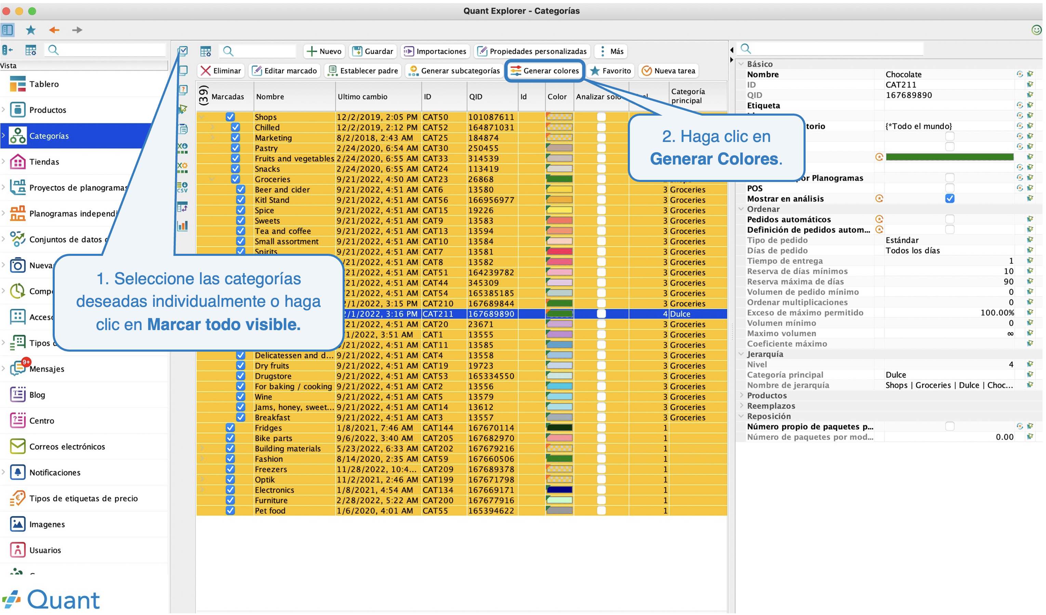The image size is (1046, 615).
Task: Click the cursor selection icon in vertical toolbar
Action: pyautogui.click(x=183, y=109)
